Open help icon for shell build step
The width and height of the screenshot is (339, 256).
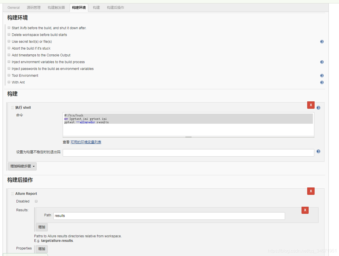[x=319, y=108]
